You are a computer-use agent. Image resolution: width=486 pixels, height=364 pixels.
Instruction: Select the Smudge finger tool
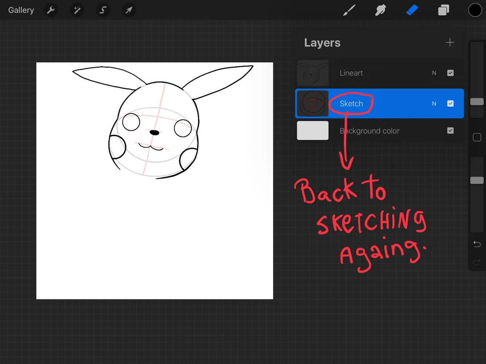click(x=380, y=10)
